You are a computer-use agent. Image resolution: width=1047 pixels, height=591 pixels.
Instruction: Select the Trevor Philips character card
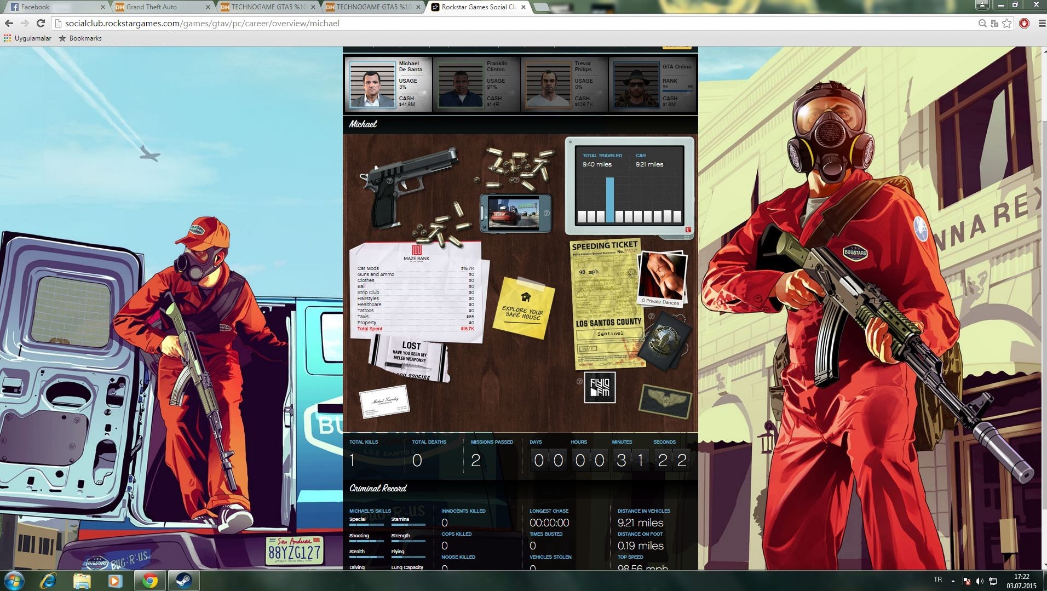564,84
